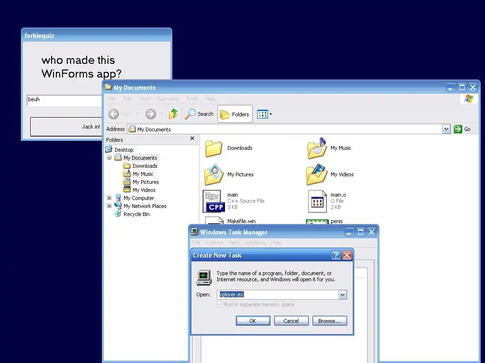Maximize the Task Manager window
485x363 pixels.
coord(360,232)
